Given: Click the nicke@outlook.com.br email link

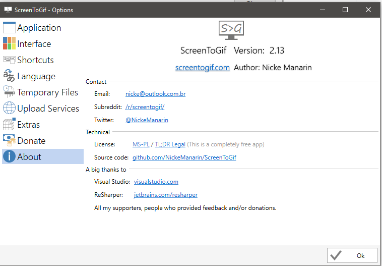Looking at the screenshot, I should point(155,94).
